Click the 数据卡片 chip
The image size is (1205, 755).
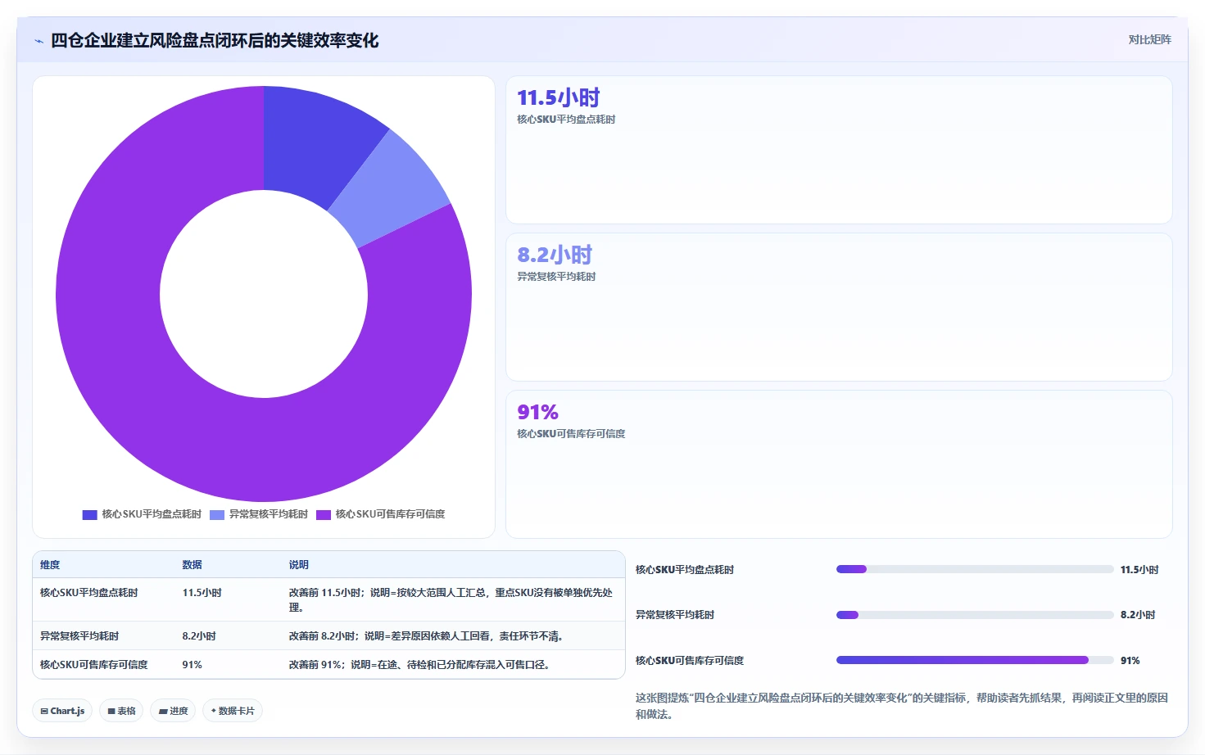click(233, 711)
